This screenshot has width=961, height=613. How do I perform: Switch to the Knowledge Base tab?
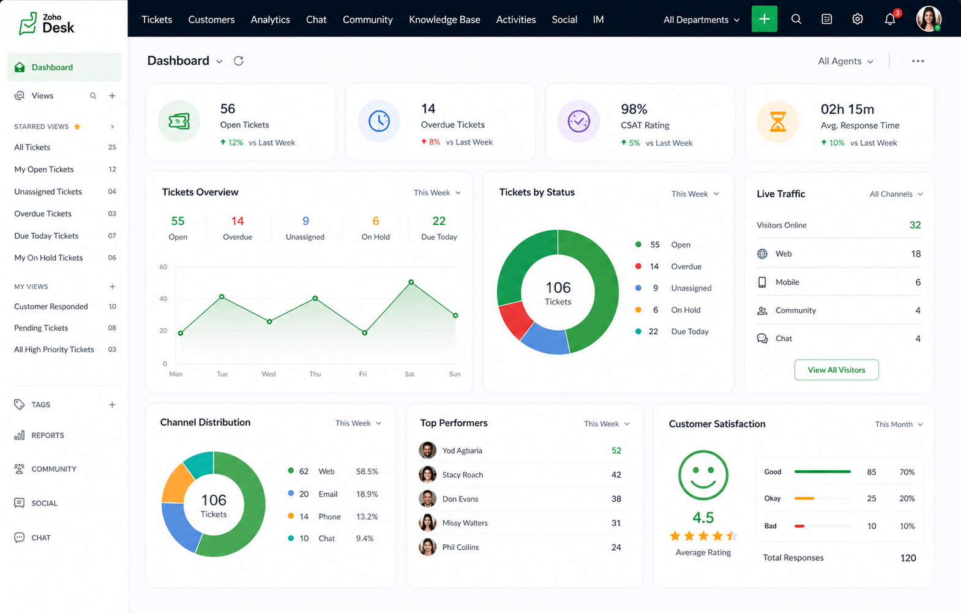444,20
